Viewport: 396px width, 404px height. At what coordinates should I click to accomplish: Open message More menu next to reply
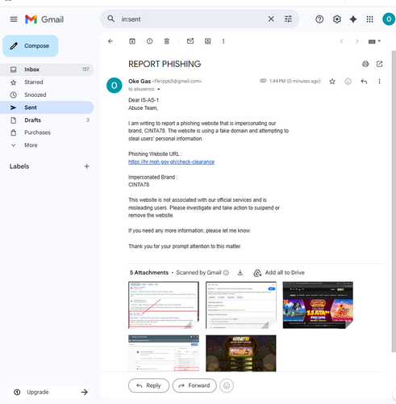(x=379, y=82)
